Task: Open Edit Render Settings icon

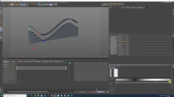Action: pyautogui.click(x=36, y=5)
